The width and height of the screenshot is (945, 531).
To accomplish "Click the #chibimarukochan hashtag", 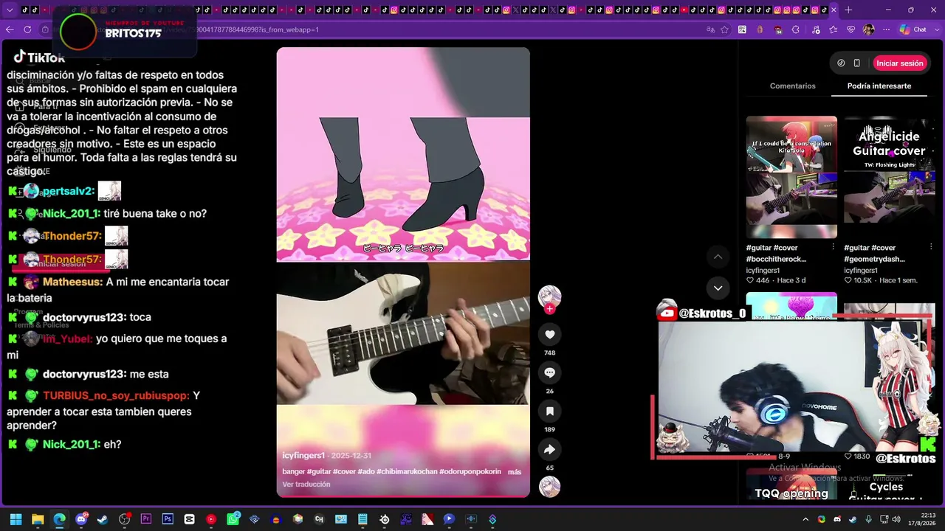I will (406, 472).
